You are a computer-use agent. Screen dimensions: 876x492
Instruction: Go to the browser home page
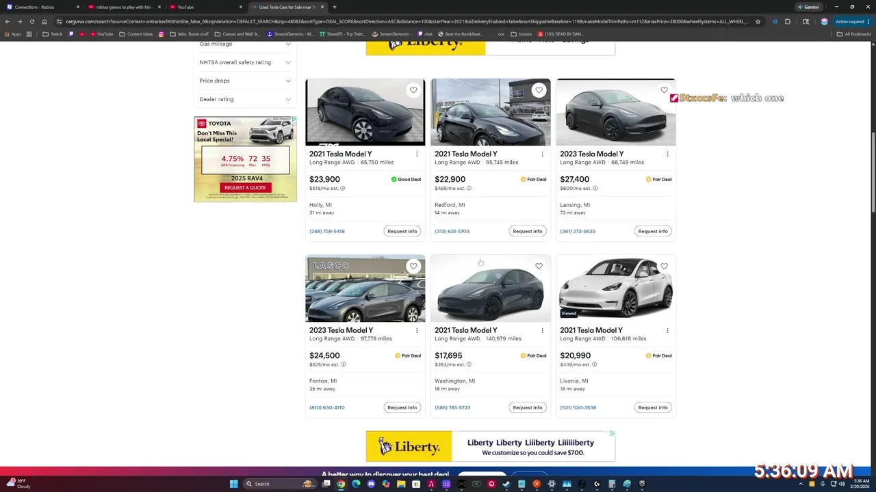coord(44,21)
